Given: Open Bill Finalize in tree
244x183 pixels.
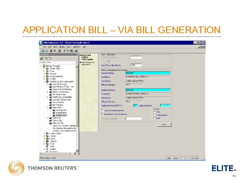Looking at the screenshot, I should [57, 105].
